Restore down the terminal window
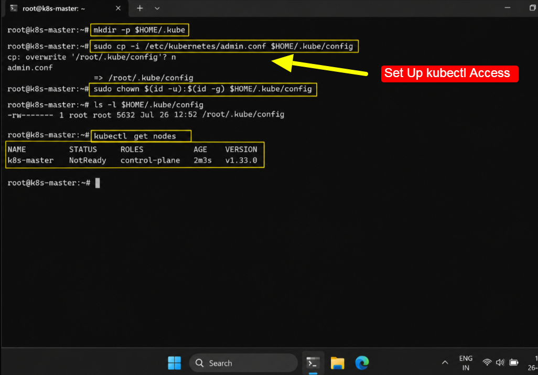 click(x=533, y=8)
